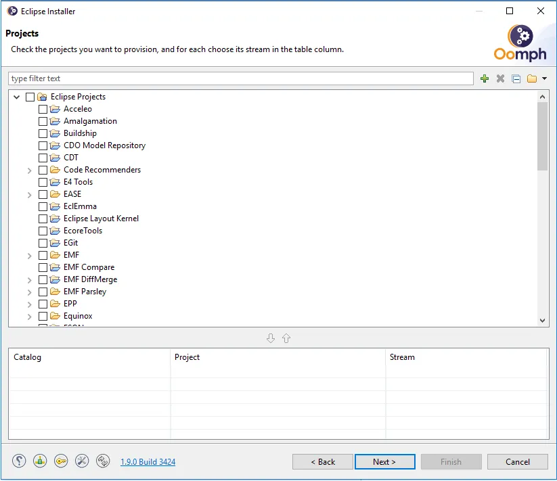Click the Eclipse Projects folder icon
The image size is (557, 481).
[x=42, y=97]
